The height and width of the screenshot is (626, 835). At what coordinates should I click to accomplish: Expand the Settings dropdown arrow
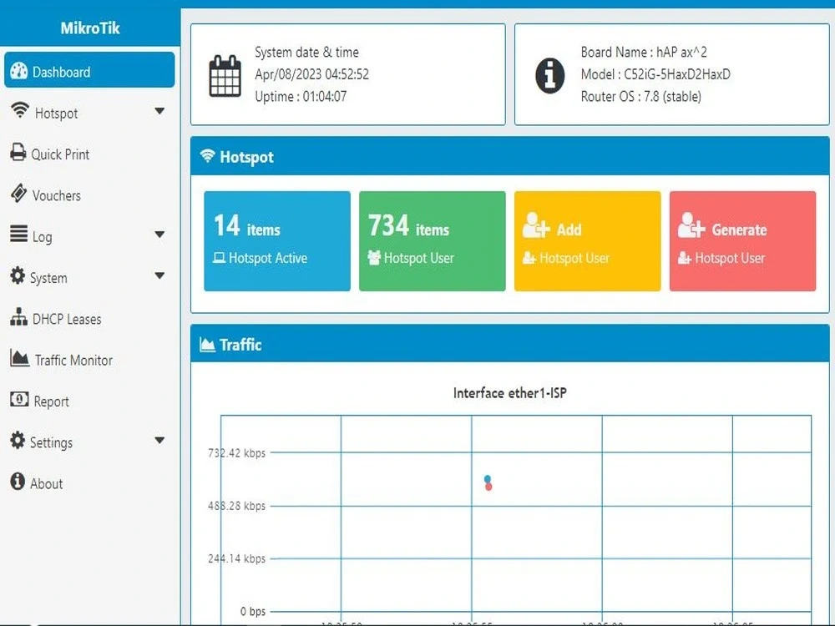[x=159, y=440]
